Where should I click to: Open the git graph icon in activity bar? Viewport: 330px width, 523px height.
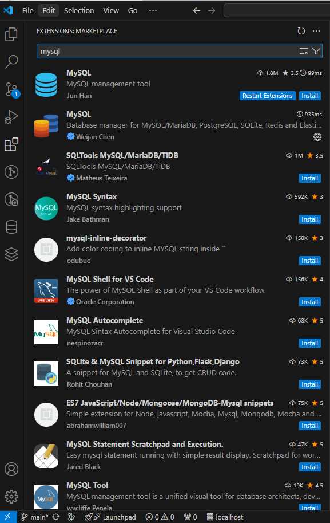point(11,172)
